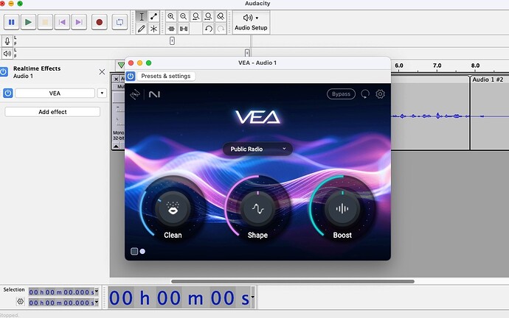509x318 pixels.
Task: Click the round dot toggle in VEA
Action: pyautogui.click(x=142, y=251)
